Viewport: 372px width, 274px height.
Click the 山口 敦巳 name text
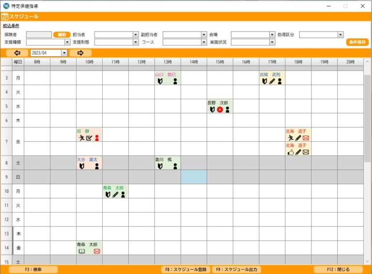tap(165, 75)
